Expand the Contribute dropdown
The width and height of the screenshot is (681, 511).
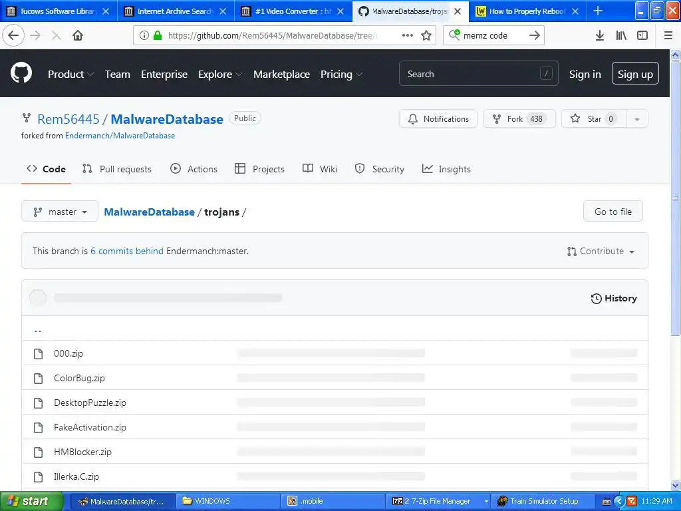(x=601, y=251)
